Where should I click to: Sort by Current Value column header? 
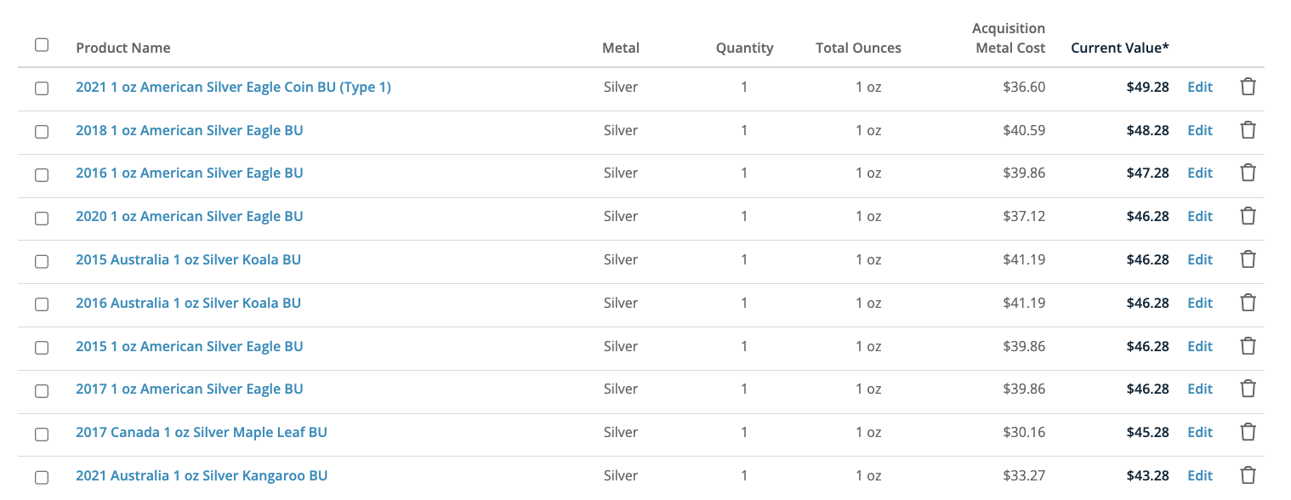click(x=1119, y=48)
